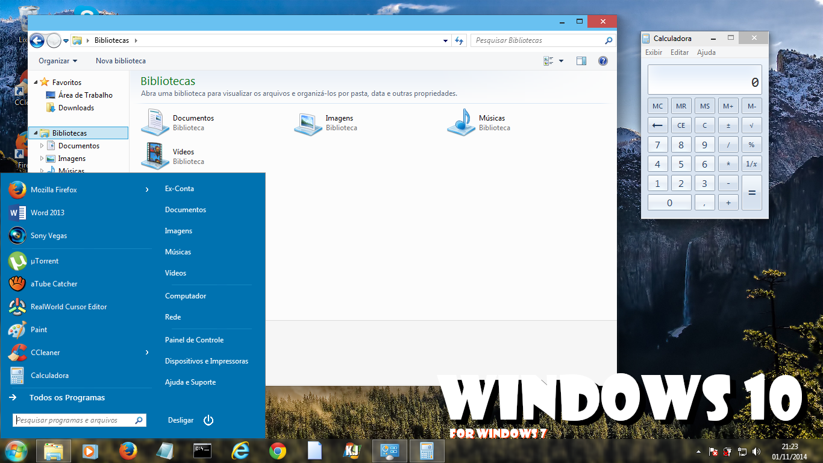
Task: Open the Editar menu in Calculator
Action: click(x=680, y=52)
